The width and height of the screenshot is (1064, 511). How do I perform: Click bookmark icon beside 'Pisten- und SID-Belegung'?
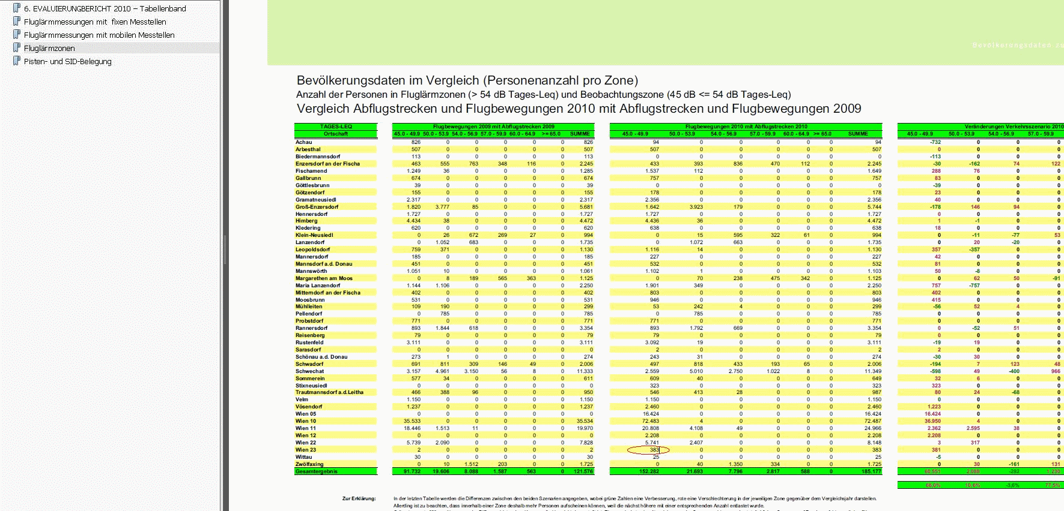click(17, 61)
